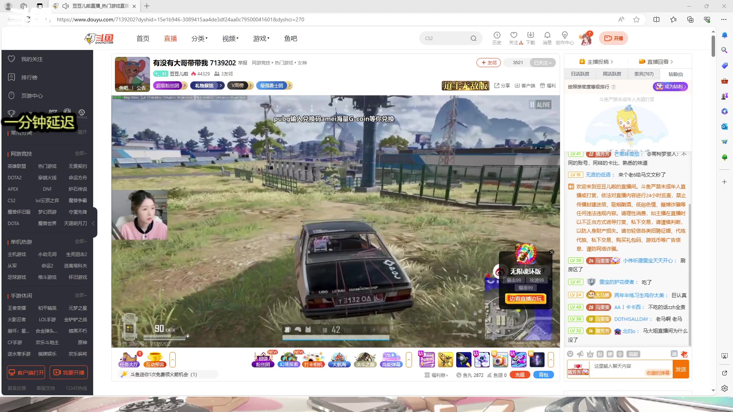
Task: Click the 高能 icon in chat toolbar
Action: [633, 354]
